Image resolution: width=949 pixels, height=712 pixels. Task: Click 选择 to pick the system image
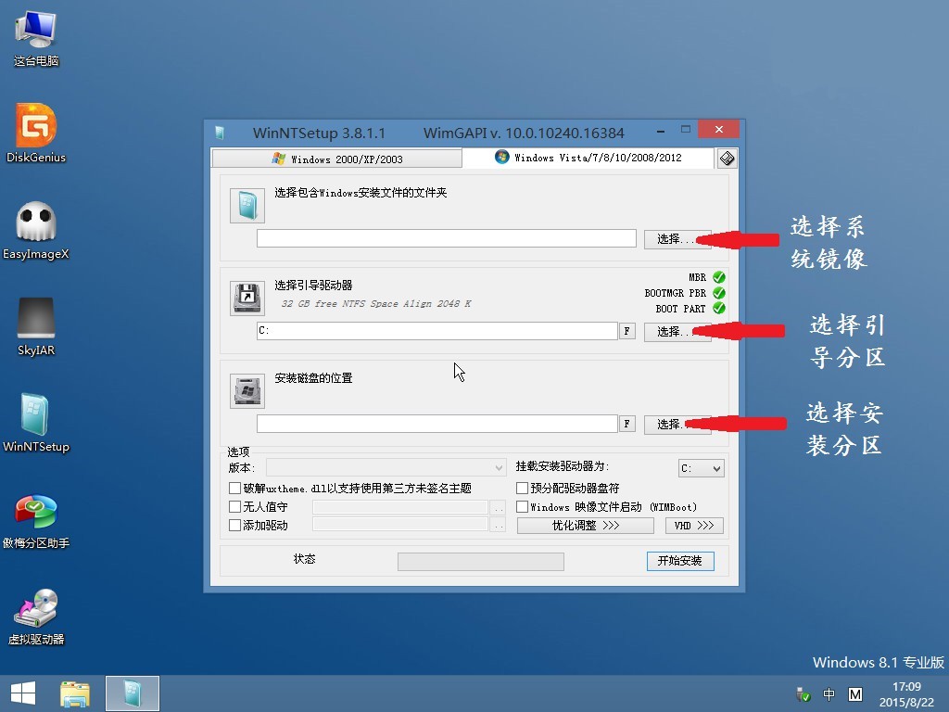tap(677, 238)
